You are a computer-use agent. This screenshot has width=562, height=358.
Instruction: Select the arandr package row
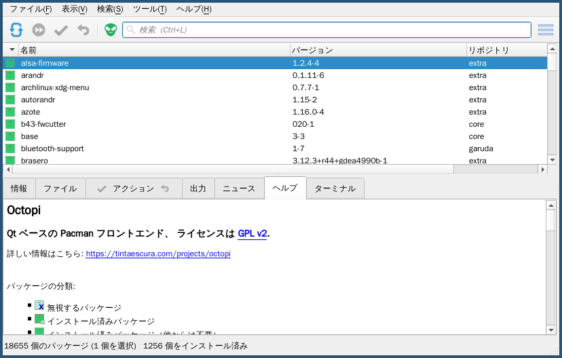(276, 75)
